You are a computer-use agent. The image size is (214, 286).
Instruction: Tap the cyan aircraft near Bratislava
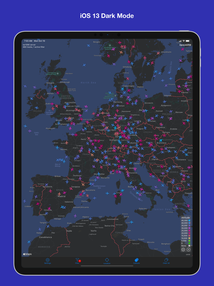click(x=161, y=140)
